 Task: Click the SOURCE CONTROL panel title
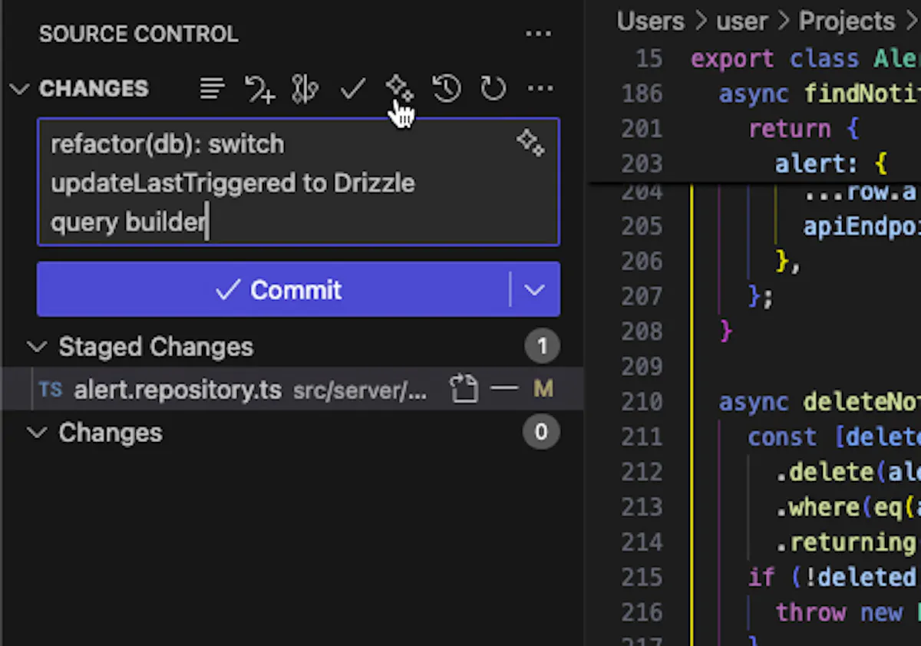139,35
